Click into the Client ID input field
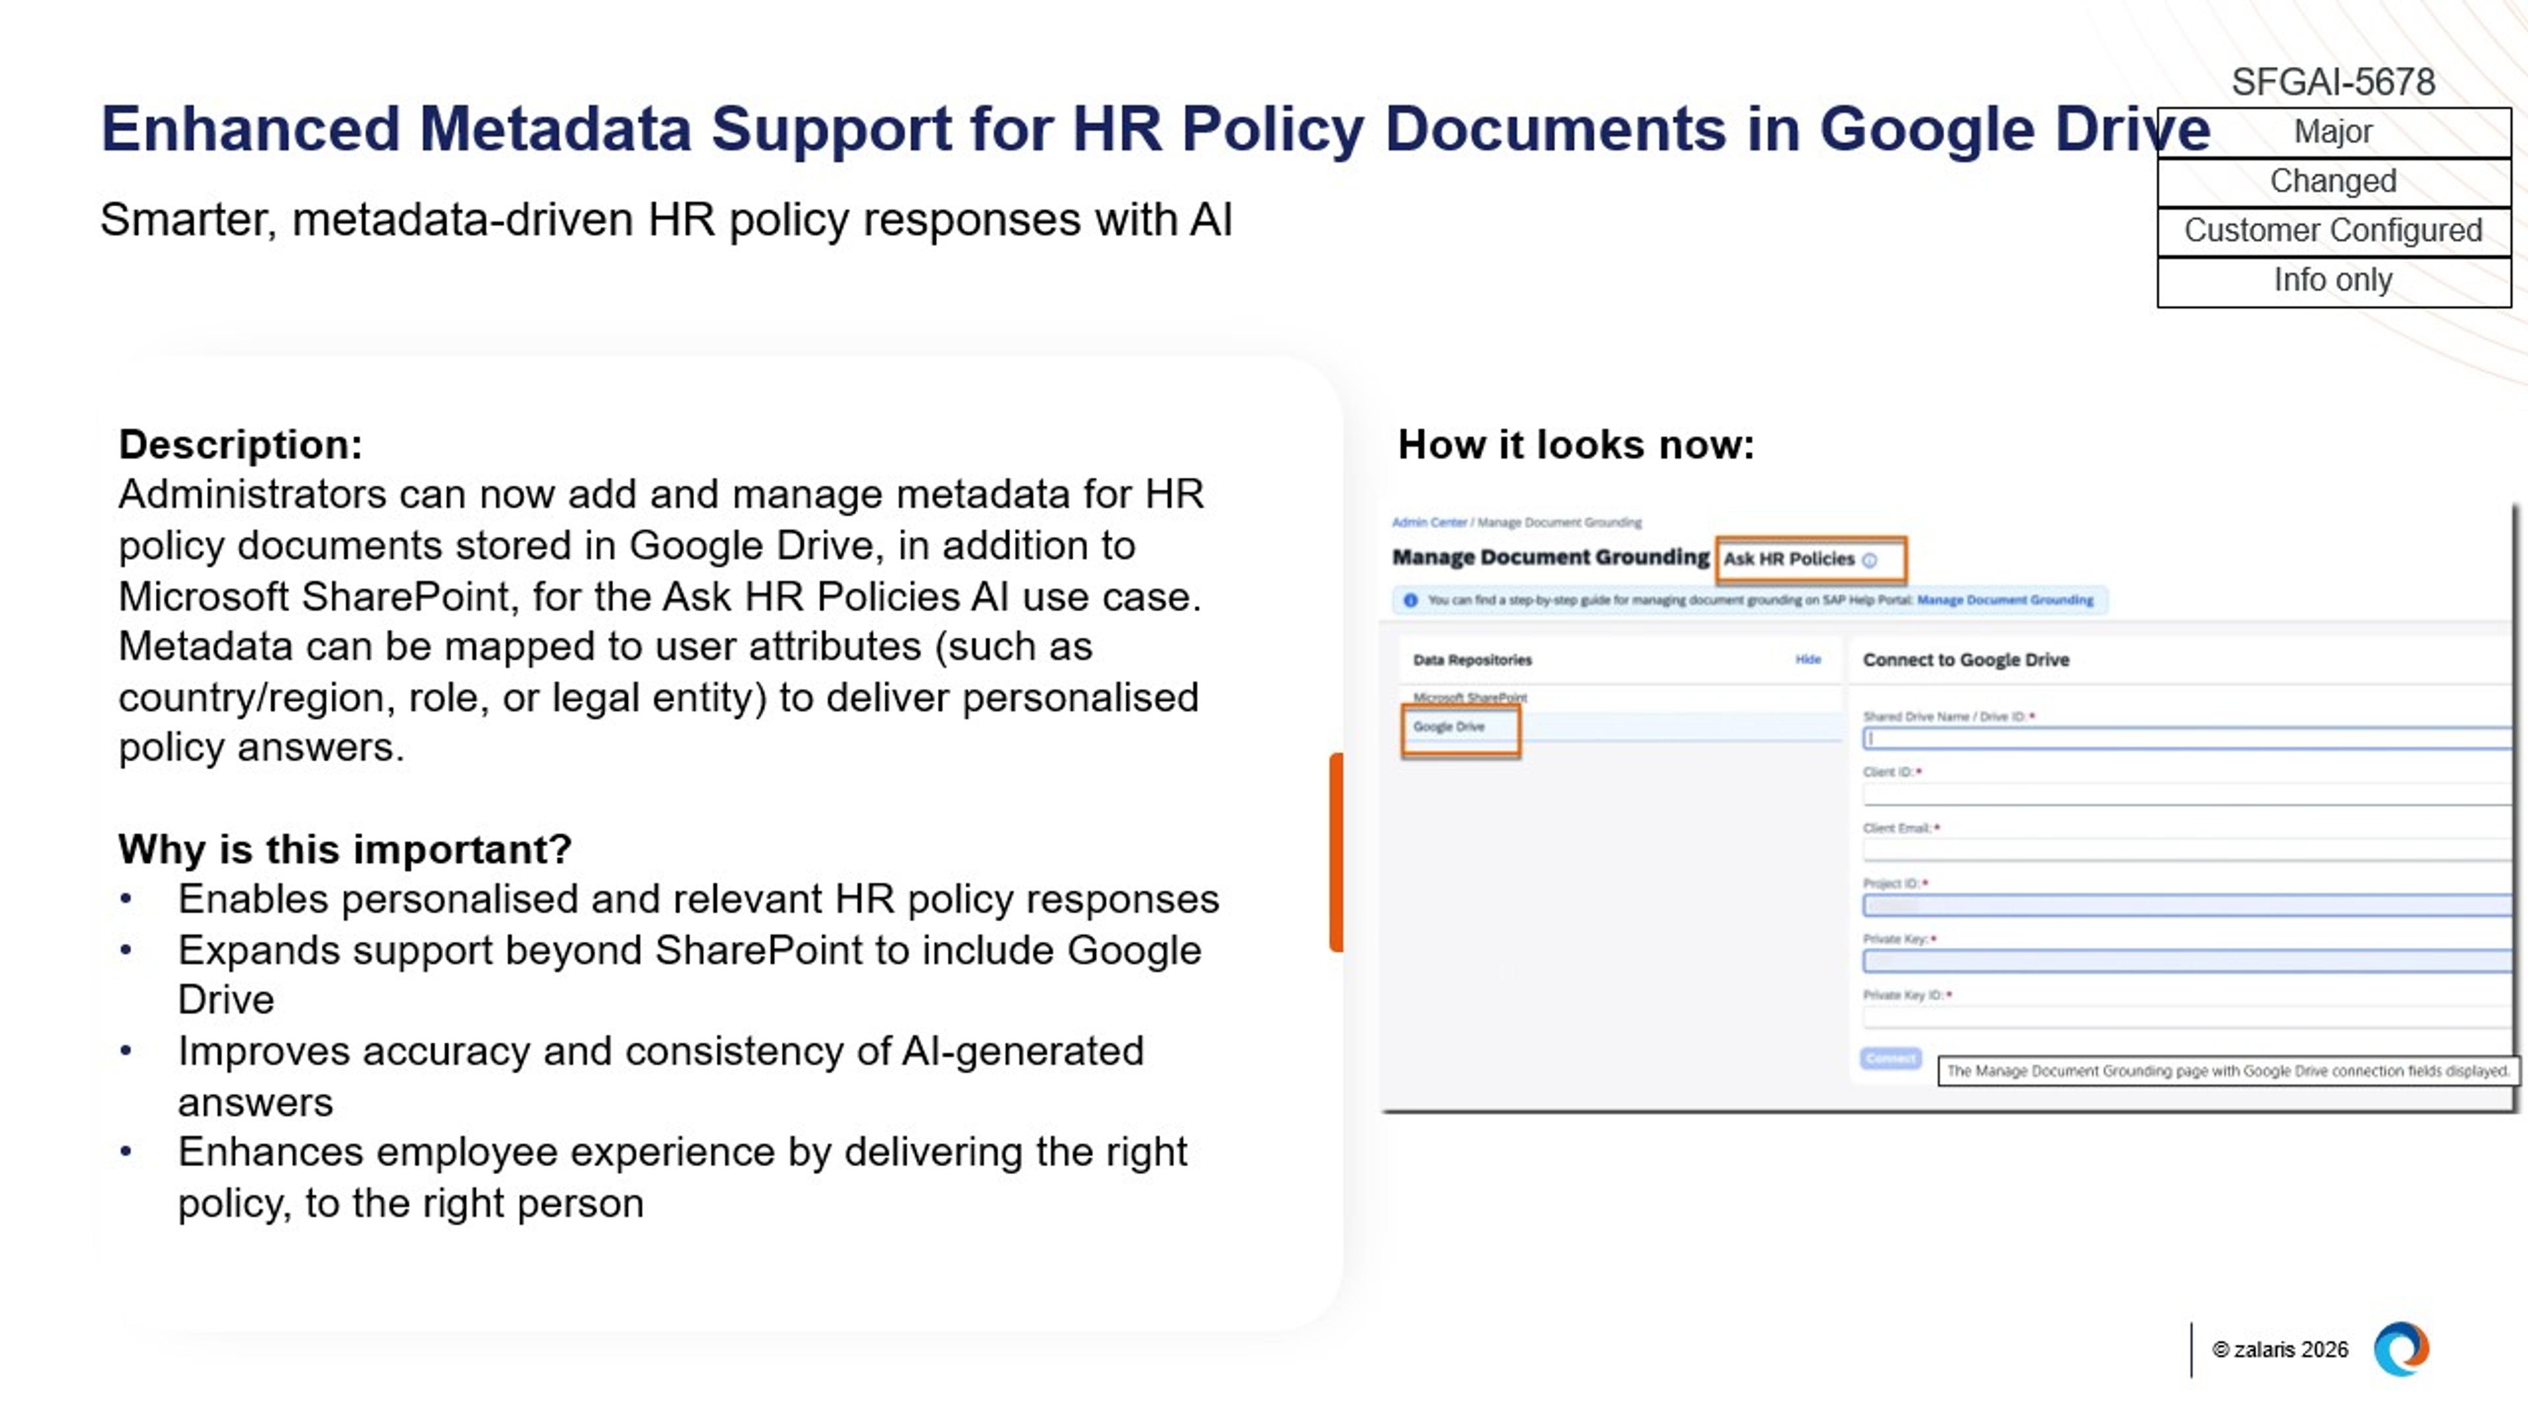Viewport: 2528px width, 1422px height. click(x=2186, y=794)
